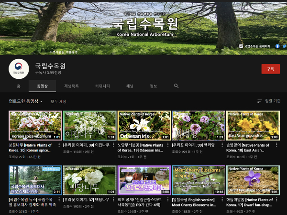Open more options for East Asian groundsel video
The height and width of the screenshot is (215, 287).
click(276, 145)
